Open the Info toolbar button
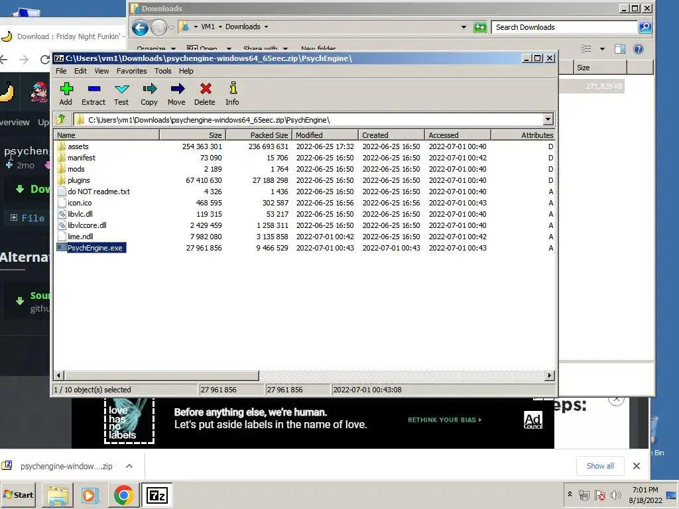679x509 pixels. coord(233,94)
